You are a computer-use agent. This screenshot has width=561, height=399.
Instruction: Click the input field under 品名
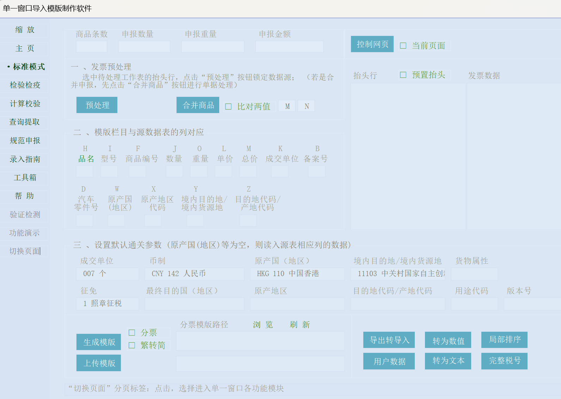(x=85, y=172)
